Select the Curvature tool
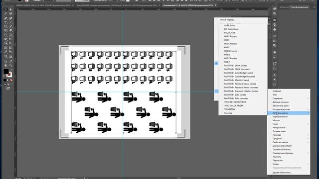319x179 pixels. 10,18
